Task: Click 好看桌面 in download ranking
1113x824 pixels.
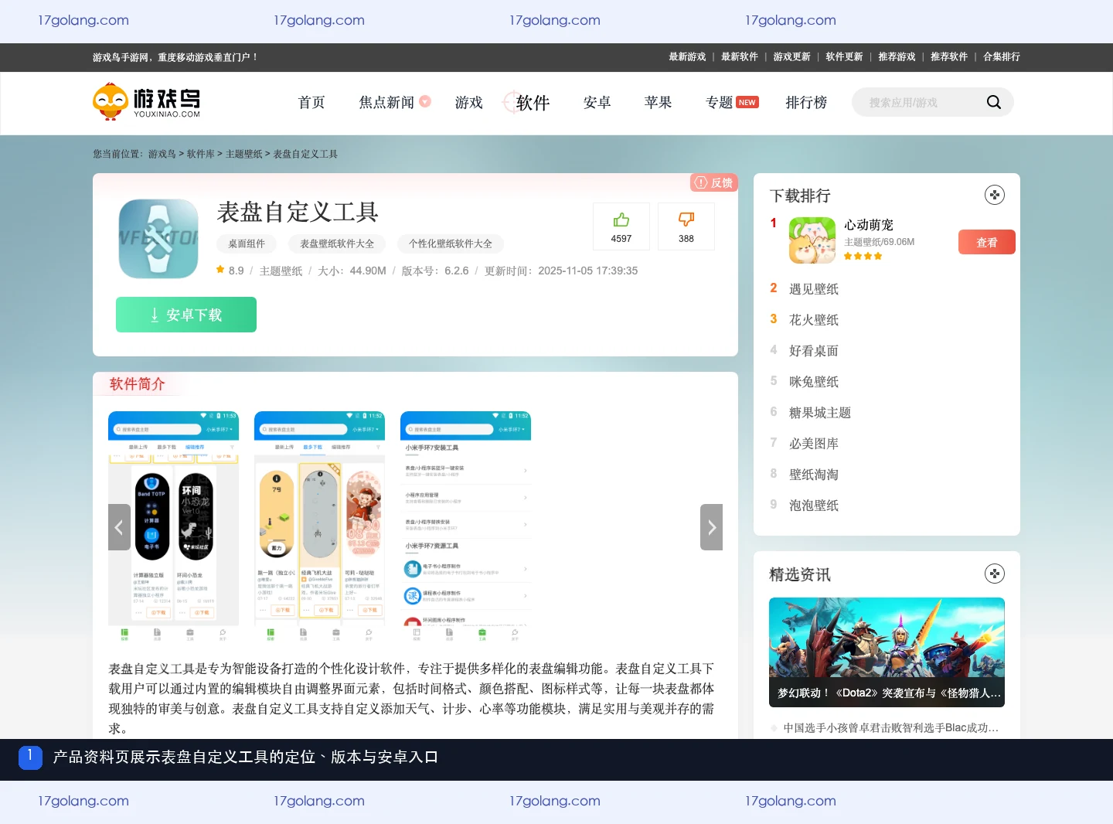Action: pos(814,351)
